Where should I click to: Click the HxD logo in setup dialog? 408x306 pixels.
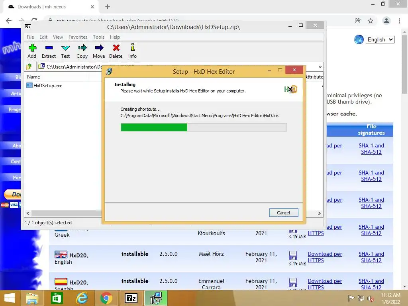290,89
